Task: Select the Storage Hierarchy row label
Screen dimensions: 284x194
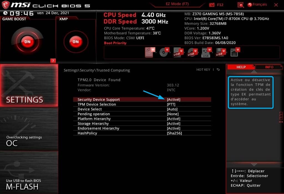Action: pyautogui.click(x=93, y=124)
